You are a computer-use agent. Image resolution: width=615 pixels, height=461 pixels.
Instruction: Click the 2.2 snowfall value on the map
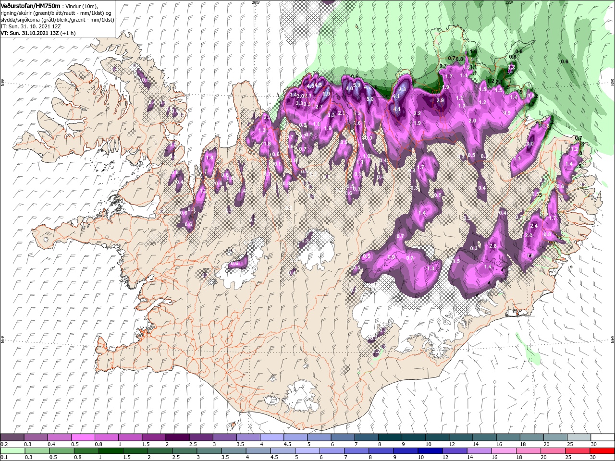pos(417,113)
